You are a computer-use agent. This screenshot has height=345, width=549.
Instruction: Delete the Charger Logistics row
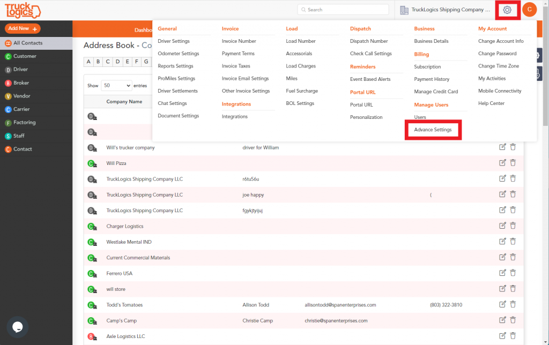pyautogui.click(x=513, y=226)
